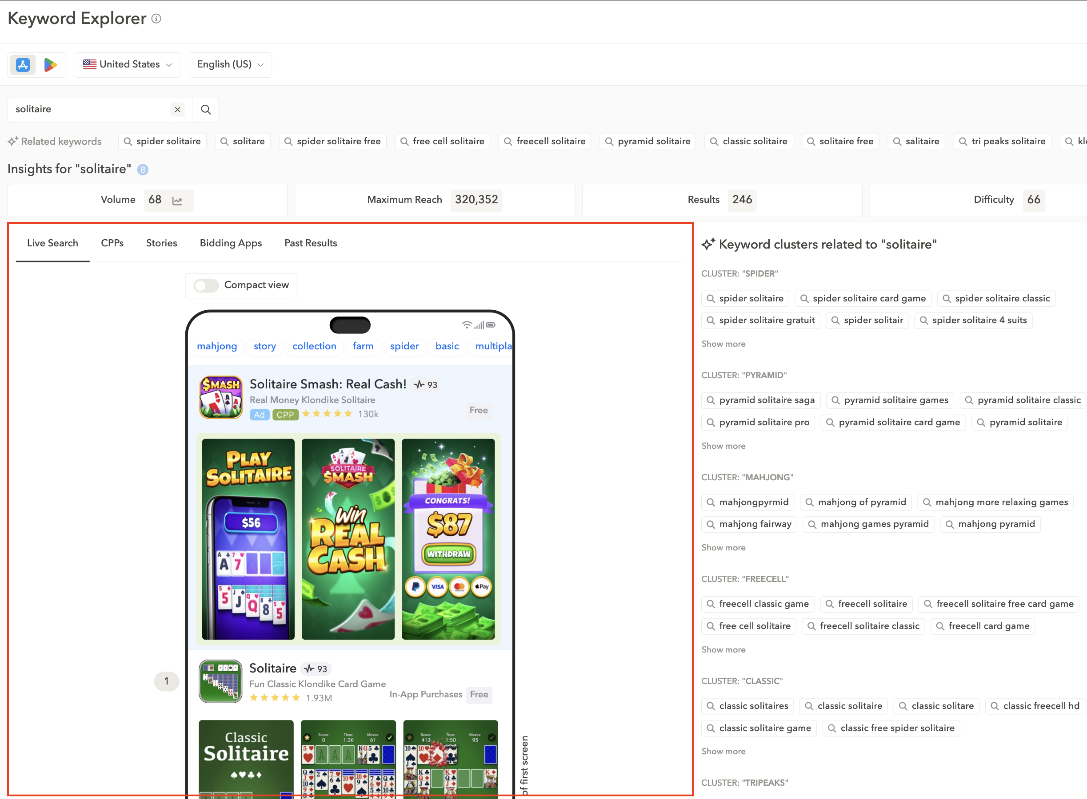
Task: Open the Stories tab
Action: [162, 243]
